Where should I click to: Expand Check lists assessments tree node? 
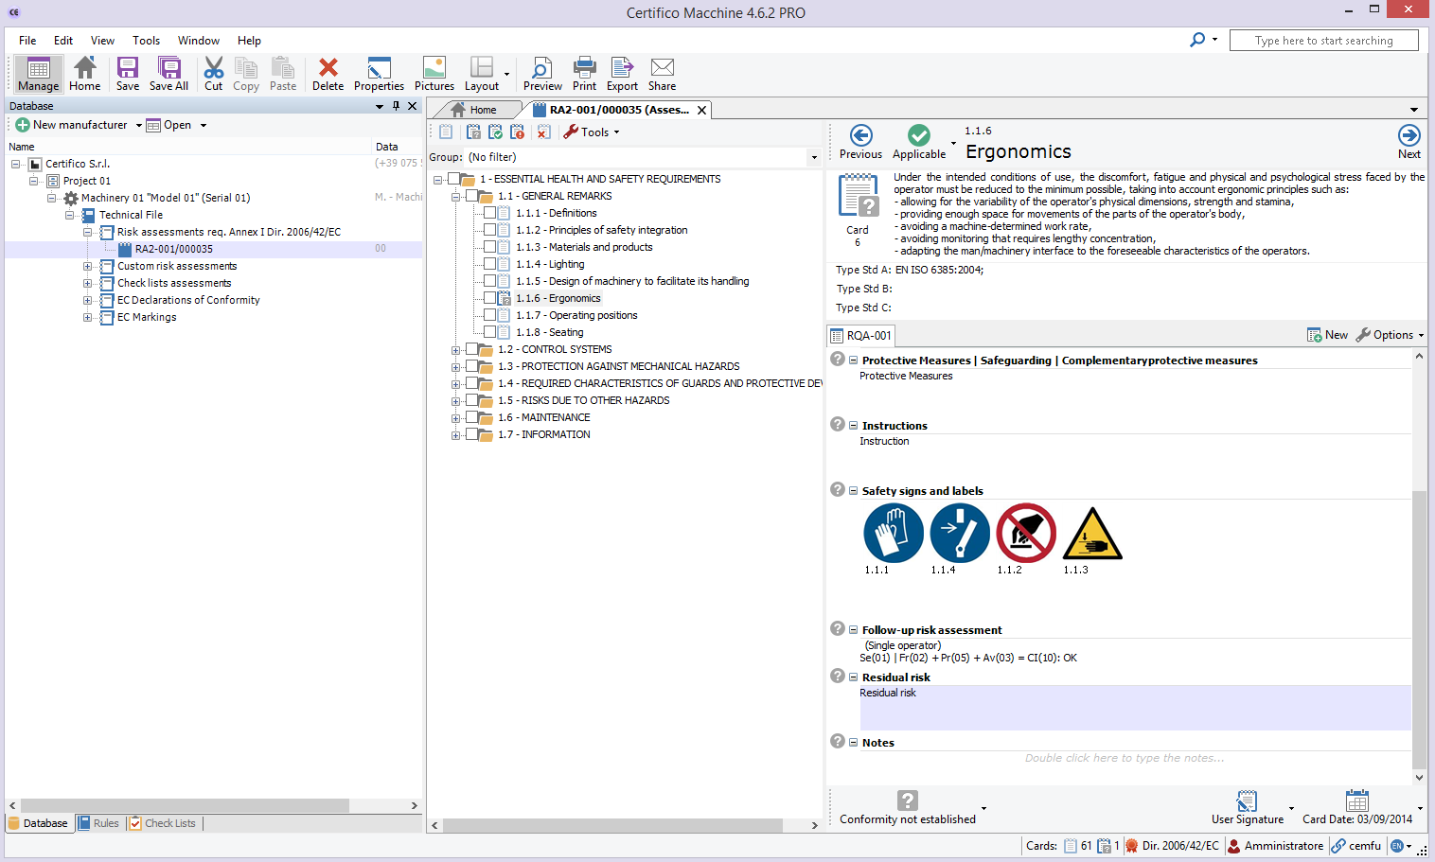pyautogui.click(x=87, y=283)
